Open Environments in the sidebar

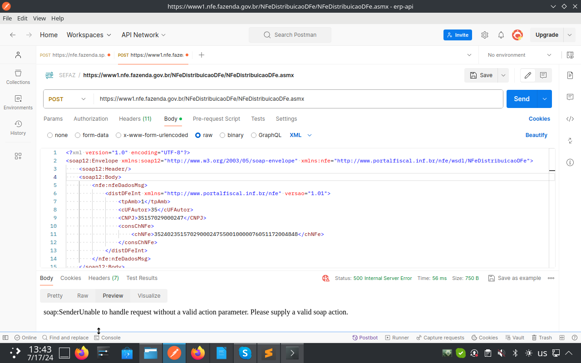[x=18, y=102]
